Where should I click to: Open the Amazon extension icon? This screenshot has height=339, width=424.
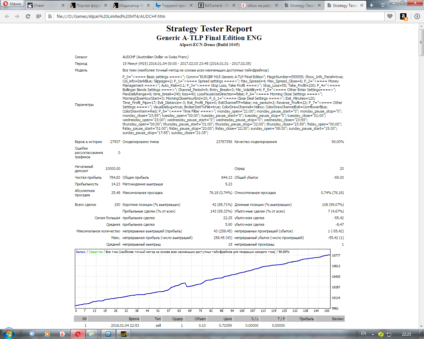(404, 17)
